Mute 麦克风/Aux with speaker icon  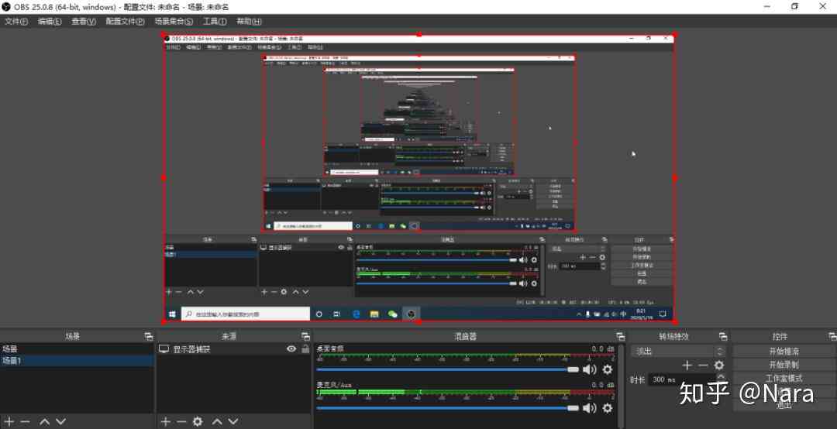(589, 408)
